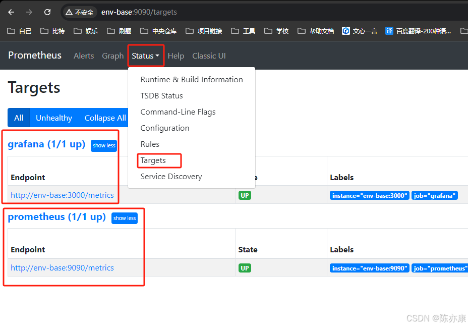This screenshot has height=326, width=468.
Task: Open the 娱乐 bookmark folder
Action: 86,31
